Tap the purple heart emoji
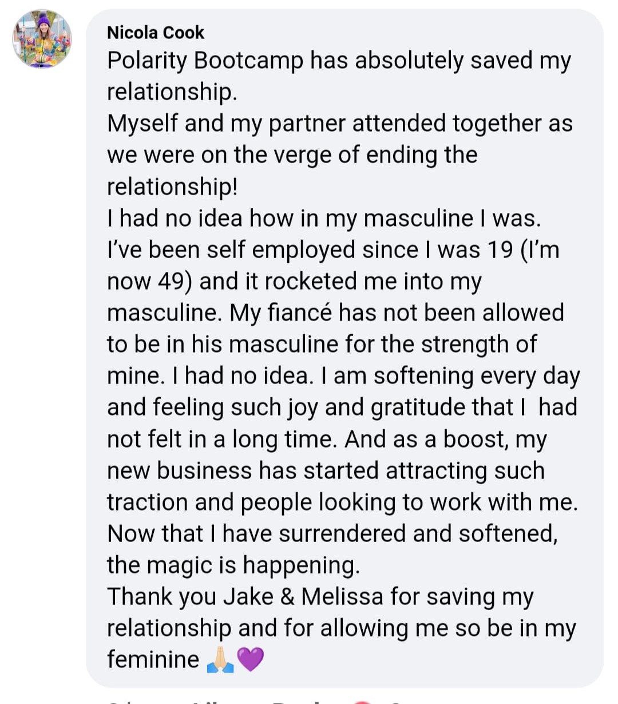Screen dimensions: 618x704 250,659
